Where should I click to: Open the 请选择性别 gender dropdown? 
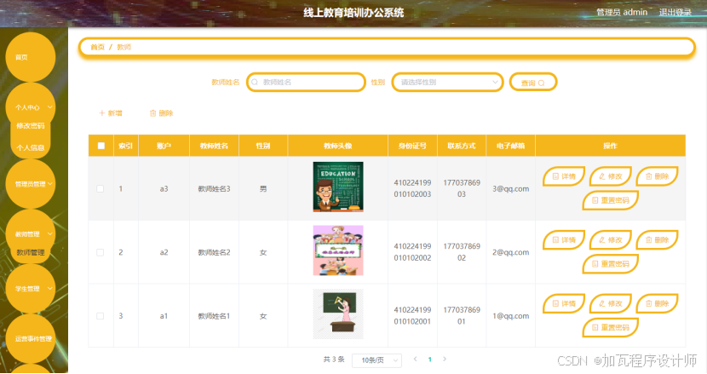(x=447, y=82)
